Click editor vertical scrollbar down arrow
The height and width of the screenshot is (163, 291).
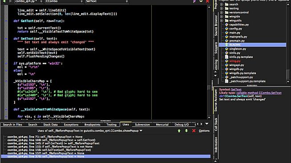coord(209,118)
